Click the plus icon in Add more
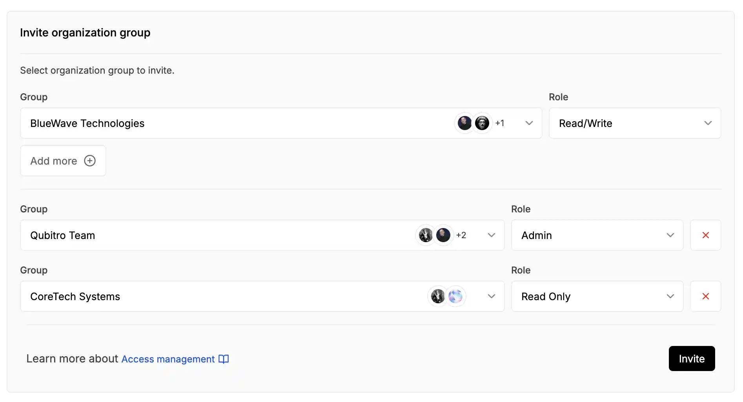 click(x=90, y=161)
